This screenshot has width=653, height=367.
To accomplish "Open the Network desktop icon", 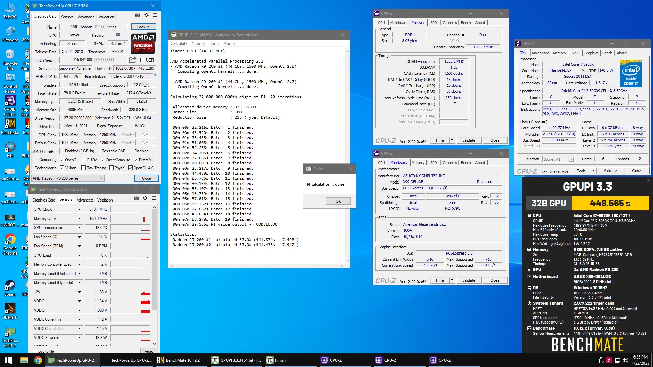I will pyautogui.click(x=10, y=34).
